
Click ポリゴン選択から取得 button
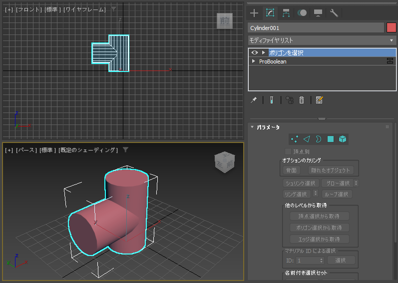[319, 227]
